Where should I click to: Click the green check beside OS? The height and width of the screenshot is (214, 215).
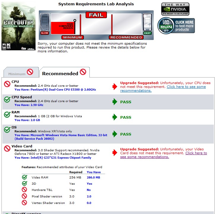[x=7, y=130]
